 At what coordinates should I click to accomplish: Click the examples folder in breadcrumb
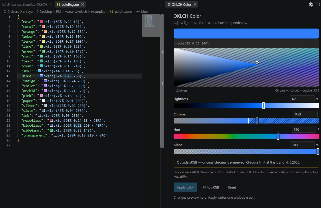click(x=98, y=11)
